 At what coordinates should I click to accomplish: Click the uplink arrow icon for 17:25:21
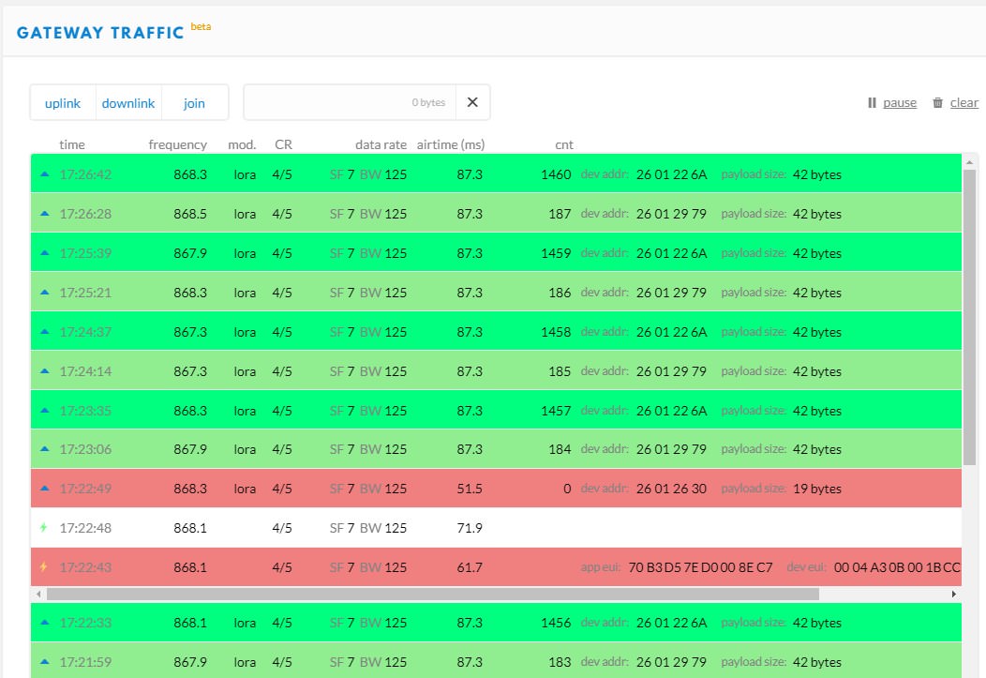45,293
